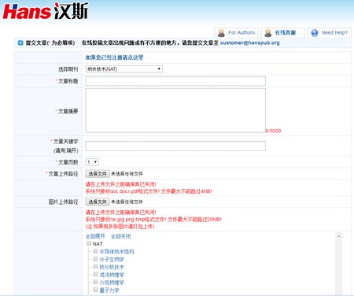The width and height of the screenshot is (354, 296).
Task: Focus the 文章关键字 keywords input field
Action: (x=175, y=146)
